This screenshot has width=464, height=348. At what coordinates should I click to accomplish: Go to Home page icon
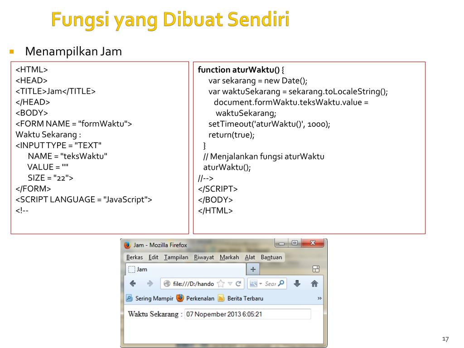click(x=314, y=284)
